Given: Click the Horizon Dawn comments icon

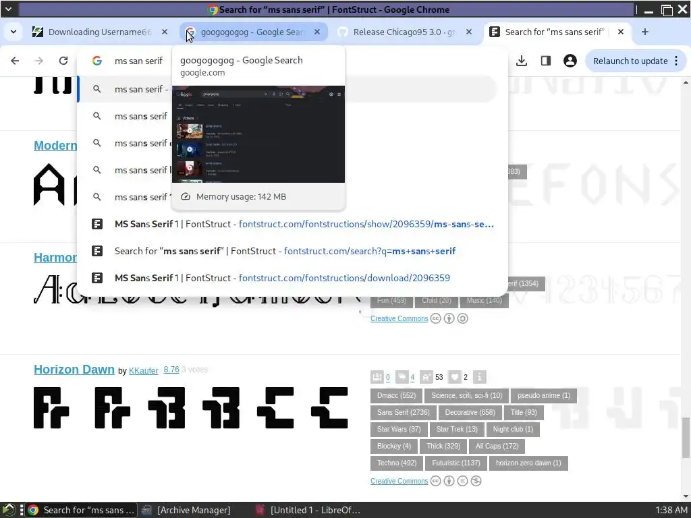Looking at the screenshot, I should click(402, 377).
